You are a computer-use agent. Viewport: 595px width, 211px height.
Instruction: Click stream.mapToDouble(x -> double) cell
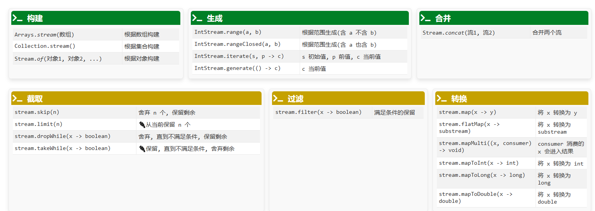coord(486,198)
